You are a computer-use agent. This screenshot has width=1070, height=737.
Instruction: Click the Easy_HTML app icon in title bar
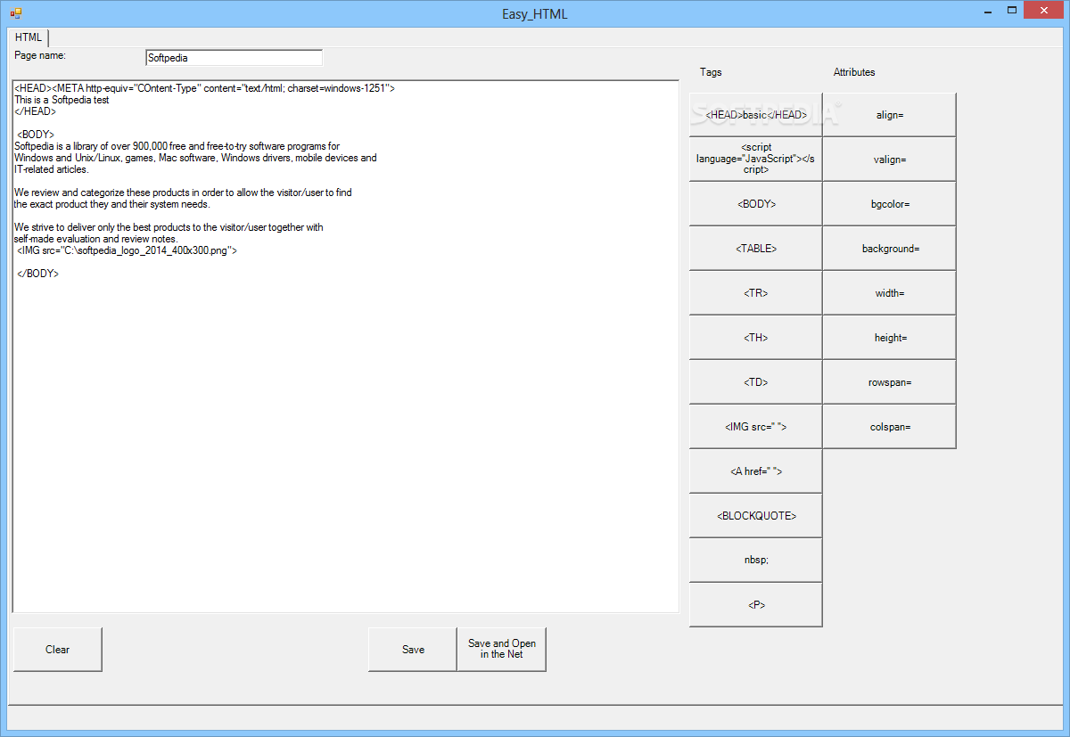[x=15, y=13]
